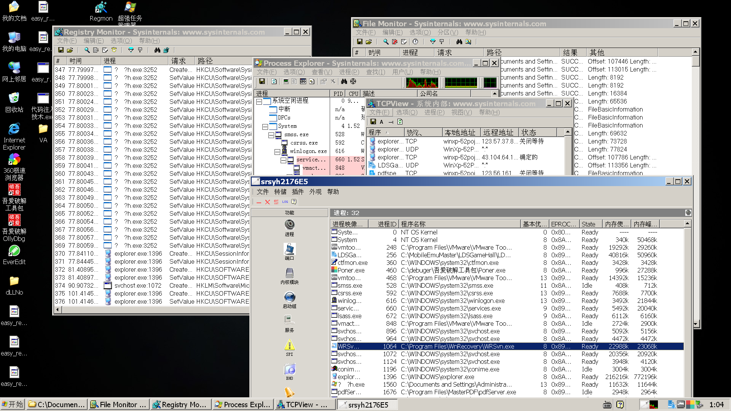Click Save icon in Registry Monitor toolbar
Screen dimensions: 731x411
point(61,50)
